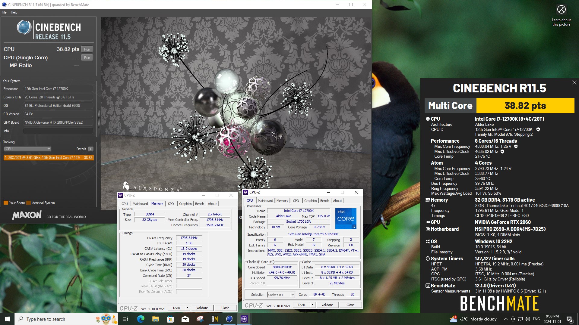
Task: Launch Microsoft Edge from the taskbar
Action: pyautogui.click(x=141, y=319)
